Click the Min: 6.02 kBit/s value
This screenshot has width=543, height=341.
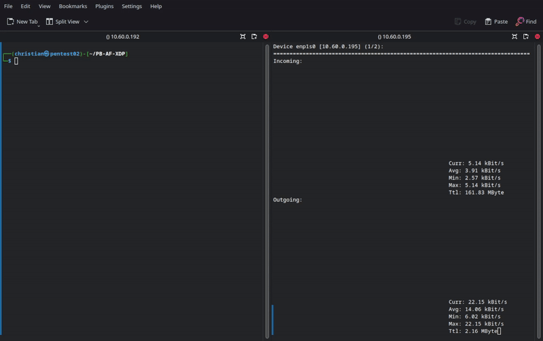[474, 317]
